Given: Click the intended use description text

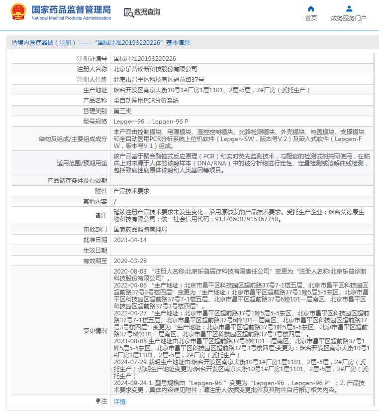Looking at the screenshot, I should (241, 163).
